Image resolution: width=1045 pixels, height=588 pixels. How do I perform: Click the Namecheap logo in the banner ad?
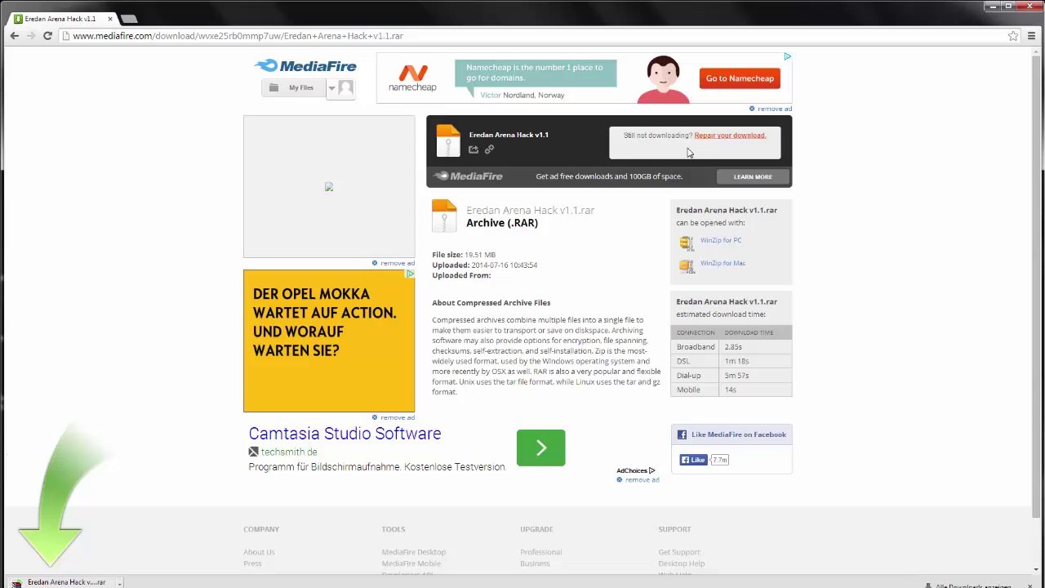point(412,78)
